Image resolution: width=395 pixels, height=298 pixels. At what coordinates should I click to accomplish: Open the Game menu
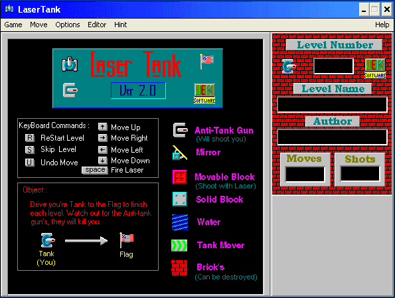(13, 25)
